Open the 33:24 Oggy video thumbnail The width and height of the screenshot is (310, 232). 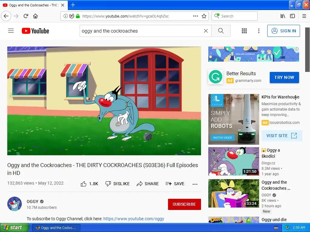[x=233, y=193]
